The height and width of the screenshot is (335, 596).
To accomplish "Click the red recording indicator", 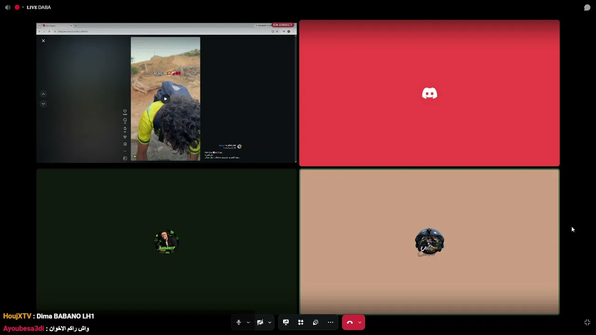I will click(x=17, y=7).
